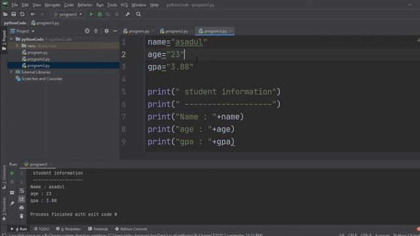Viewport: 420px width, 236px height.
Task: Open the Window menu
Action: pyautogui.click(x=138, y=5)
